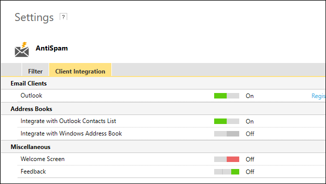Disable Integrate with Outlook Contacts List switch
326x184 pixels.
pyautogui.click(x=227, y=121)
